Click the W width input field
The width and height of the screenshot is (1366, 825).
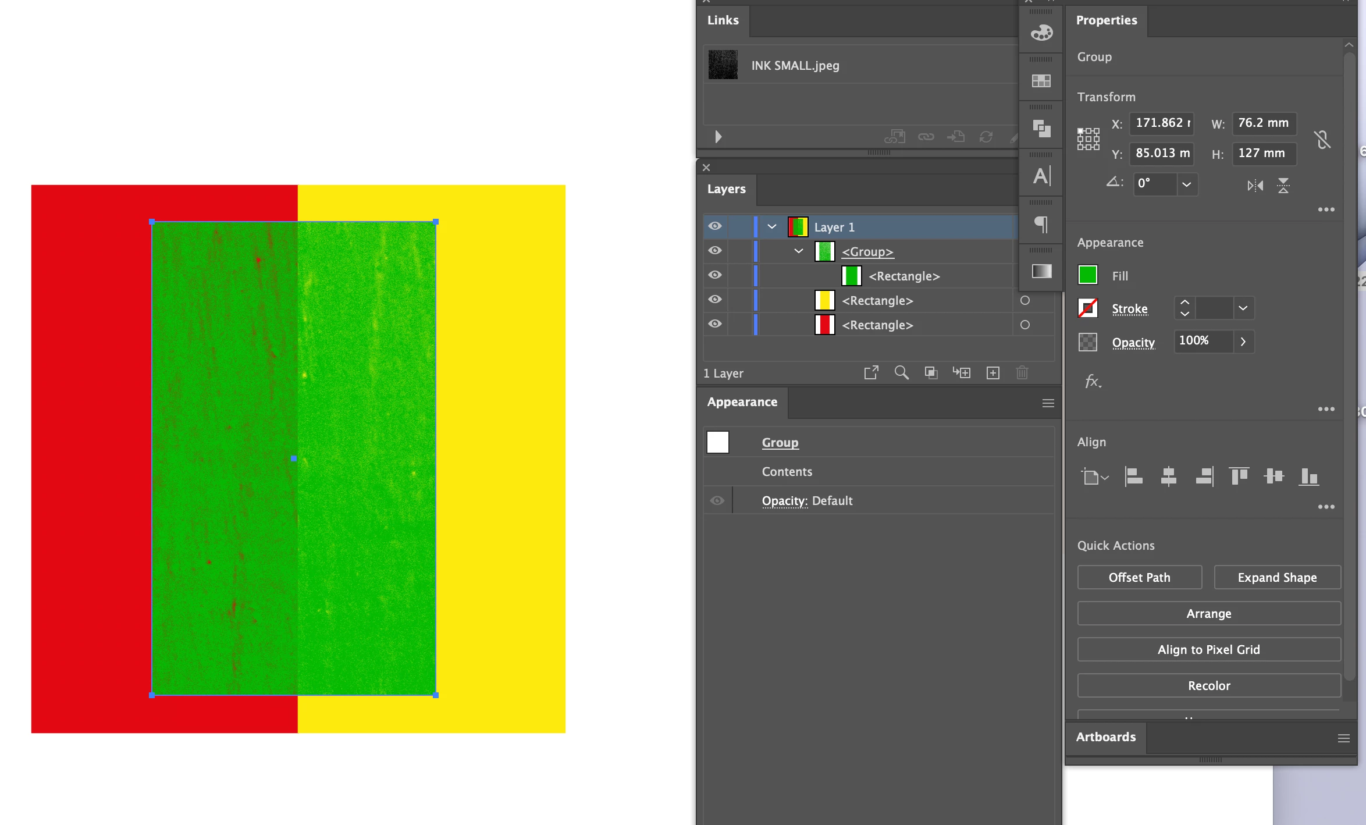tap(1264, 123)
